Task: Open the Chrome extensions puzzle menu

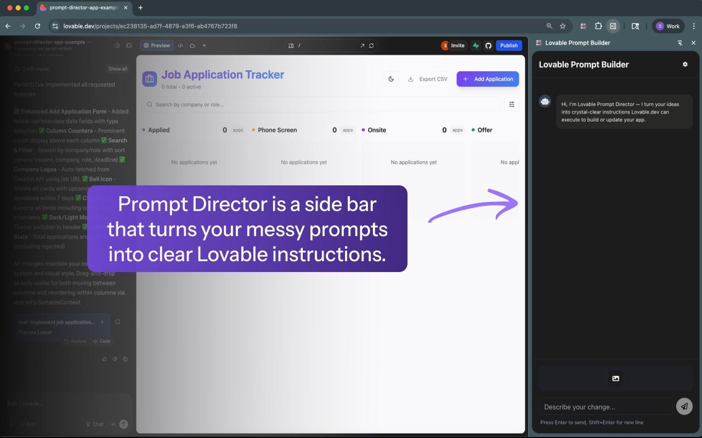Action: click(x=598, y=26)
